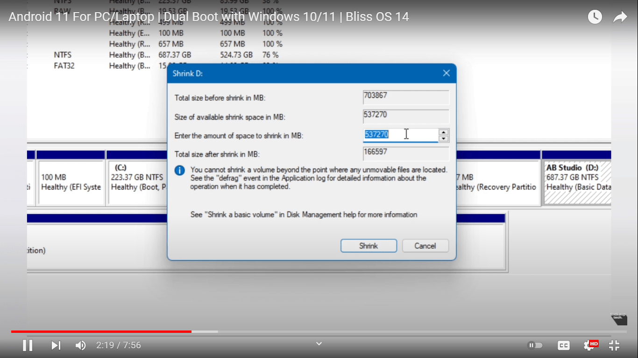Select the AB Studio (D:) partition
This screenshot has width=638, height=358.
[x=577, y=182]
